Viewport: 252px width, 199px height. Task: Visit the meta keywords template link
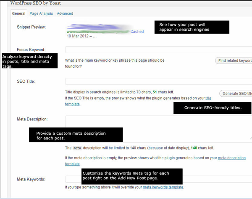pyautogui.click(x=163, y=187)
